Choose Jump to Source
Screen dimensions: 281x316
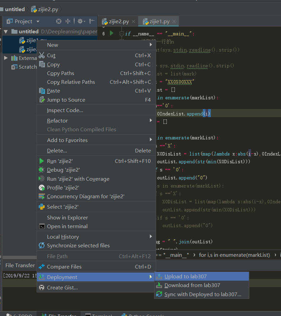96,100
